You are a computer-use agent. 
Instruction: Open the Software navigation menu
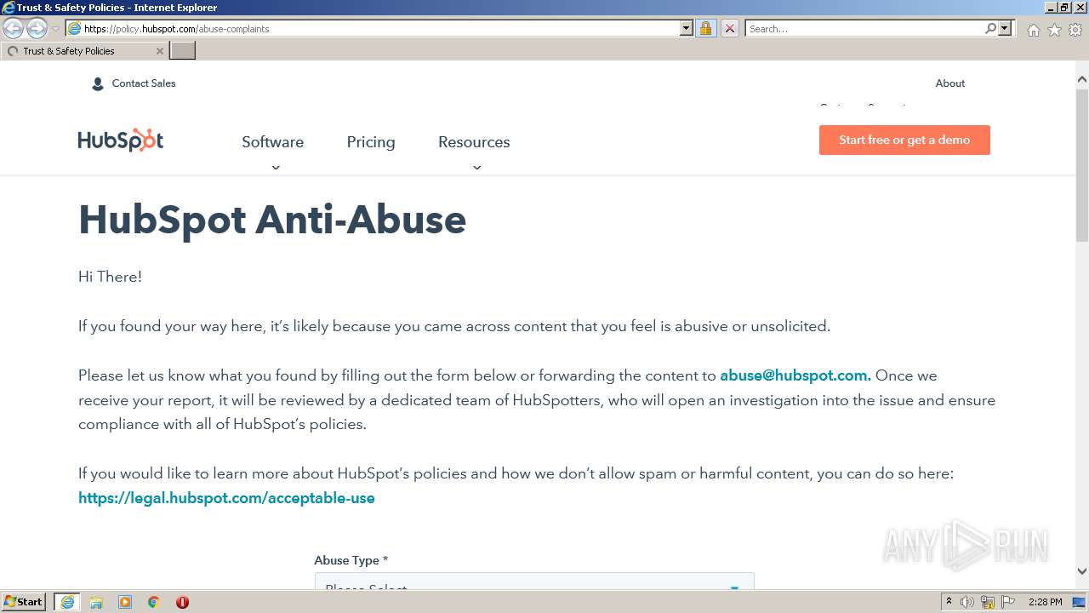click(272, 142)
